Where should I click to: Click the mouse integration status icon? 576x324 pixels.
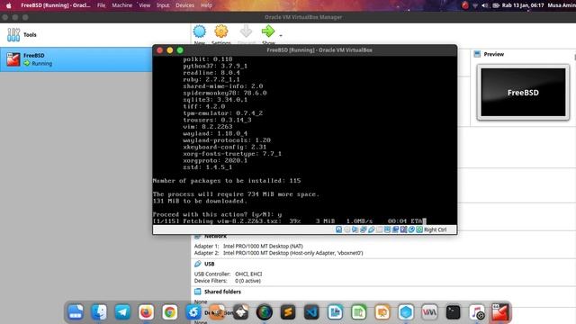(411, 229)
